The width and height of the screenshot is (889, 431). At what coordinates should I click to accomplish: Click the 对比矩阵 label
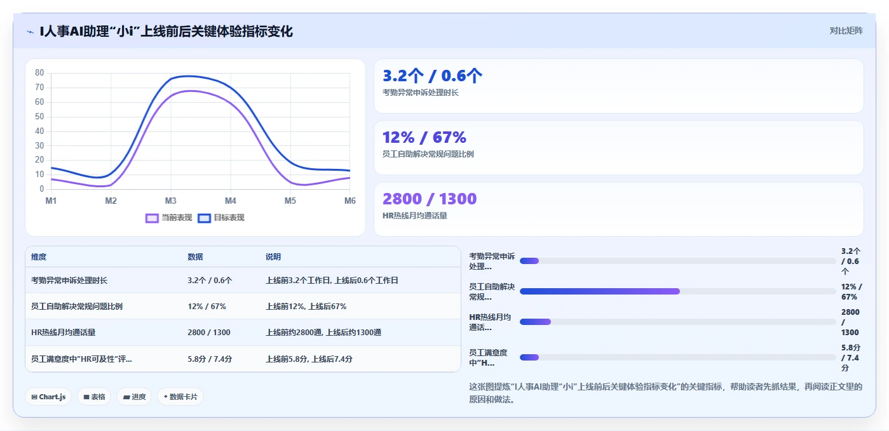pyautogui.click(x=846, y=30)
